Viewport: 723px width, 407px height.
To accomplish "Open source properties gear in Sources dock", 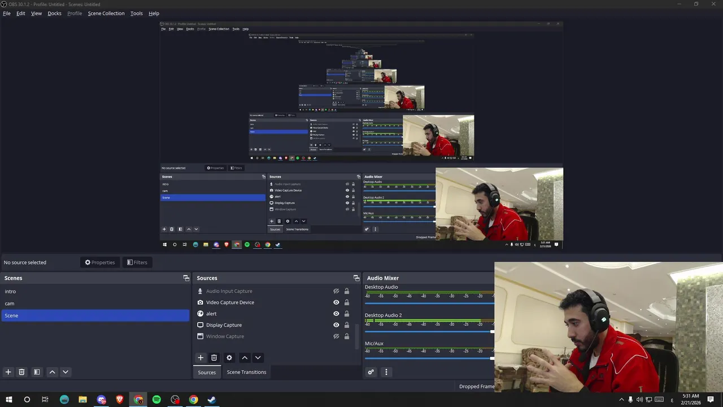I will 229,358.
